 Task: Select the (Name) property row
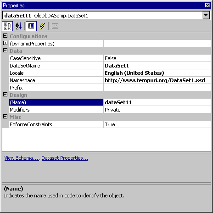[x=56, y=102]
